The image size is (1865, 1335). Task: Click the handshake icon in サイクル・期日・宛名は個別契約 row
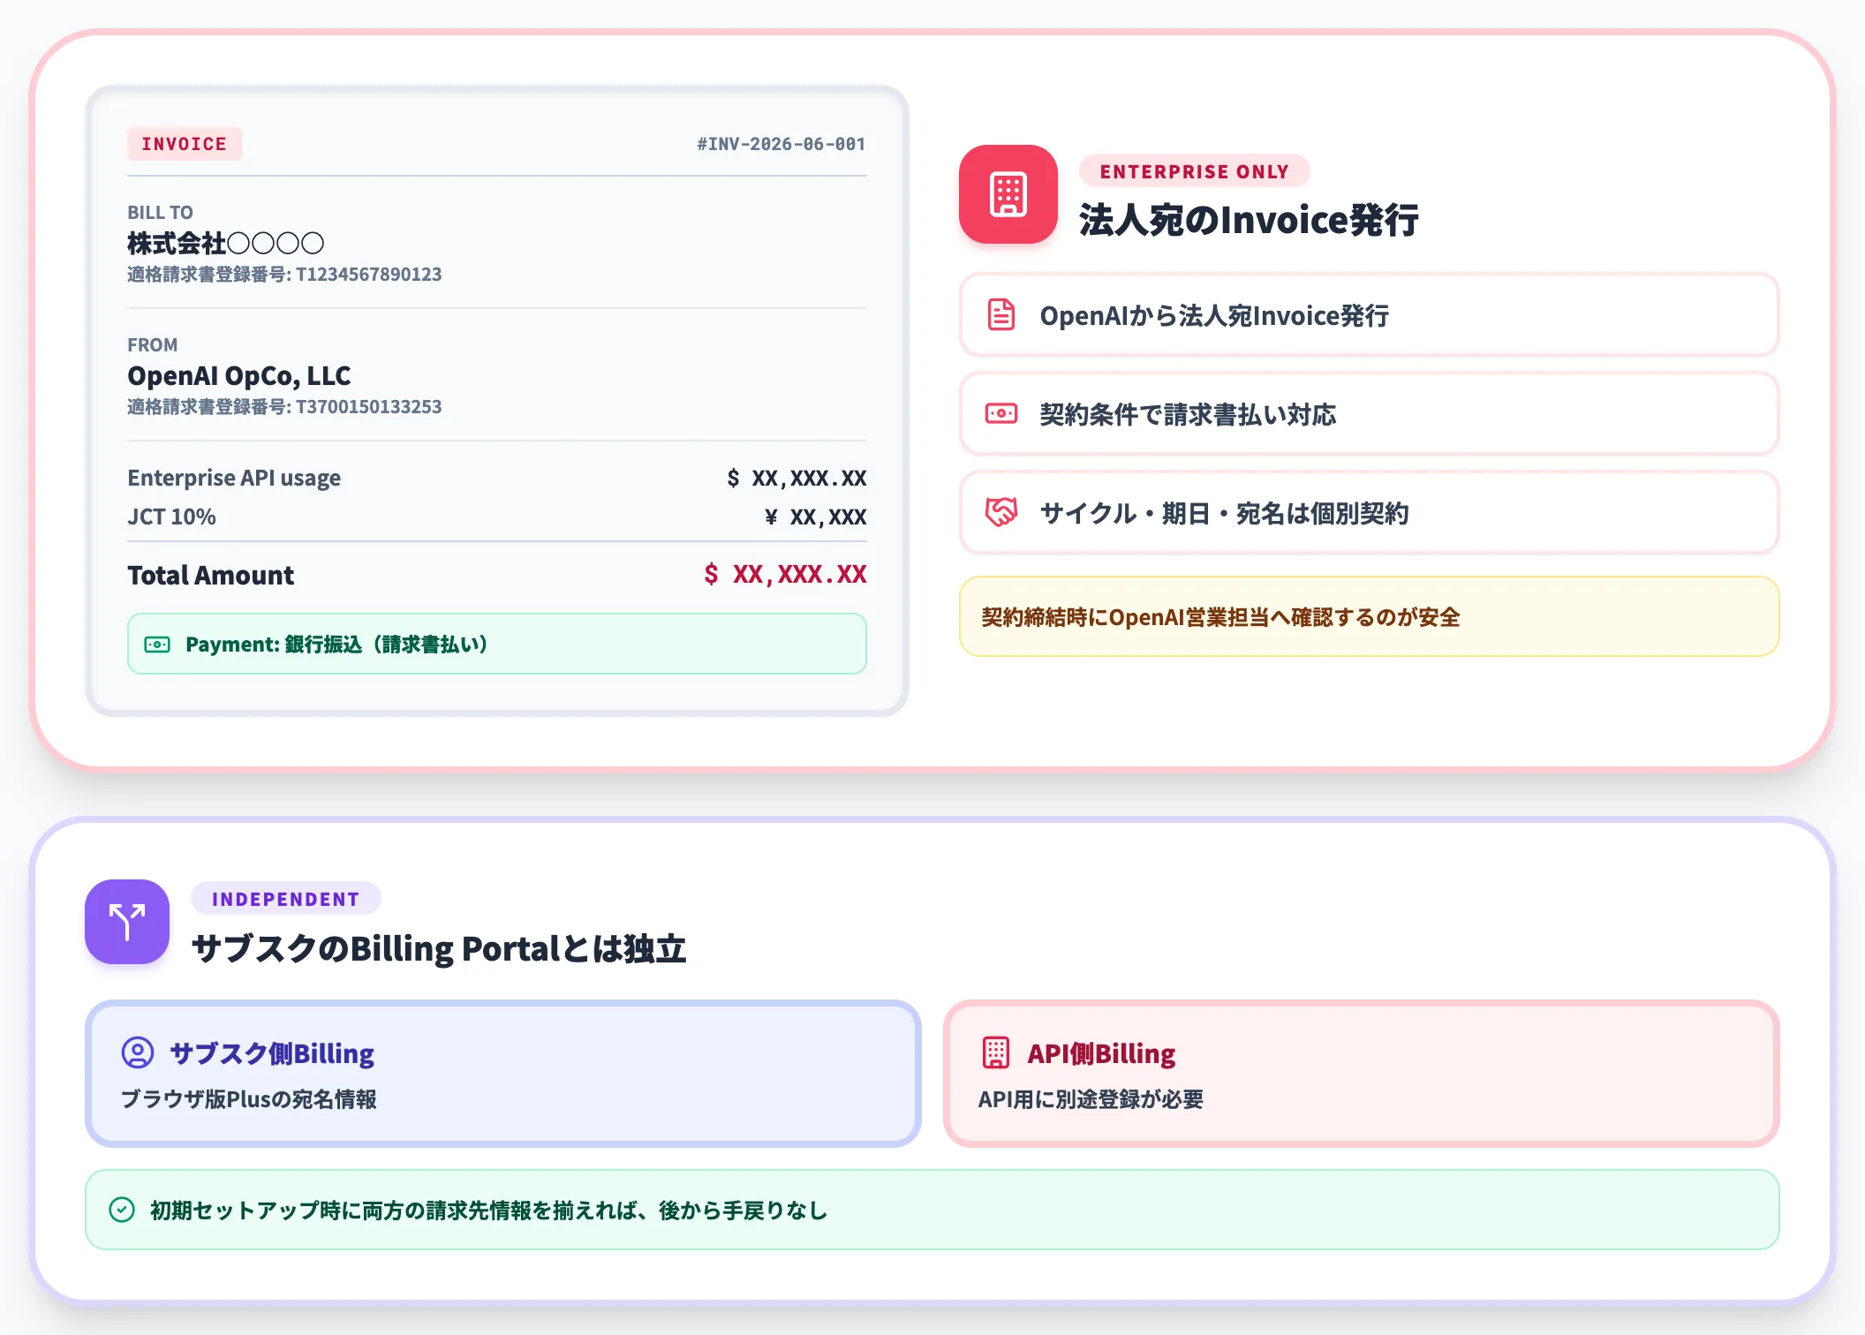(x=1000, y=512)
